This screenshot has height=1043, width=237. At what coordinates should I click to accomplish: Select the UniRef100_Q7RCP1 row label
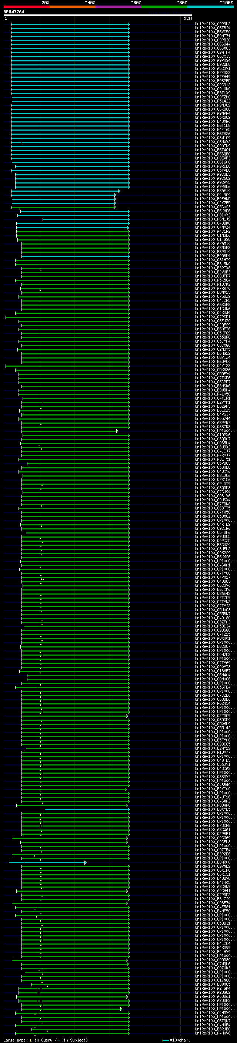point(213,317)
